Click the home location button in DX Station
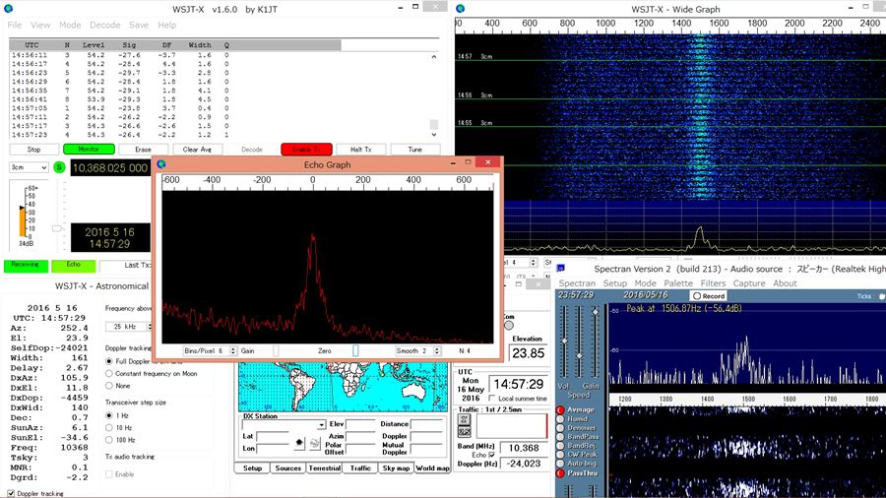 click(299, 443)
